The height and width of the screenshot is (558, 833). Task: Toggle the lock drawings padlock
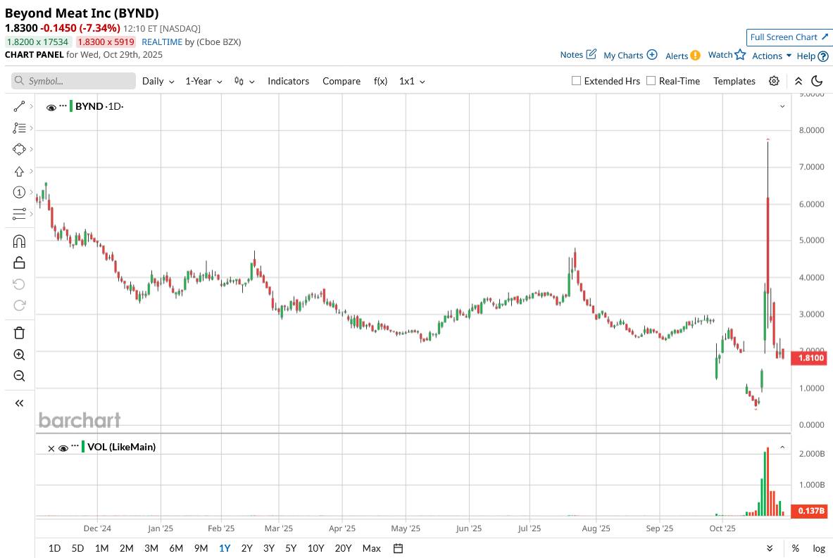pyautogui.click(x=19, y=262)
